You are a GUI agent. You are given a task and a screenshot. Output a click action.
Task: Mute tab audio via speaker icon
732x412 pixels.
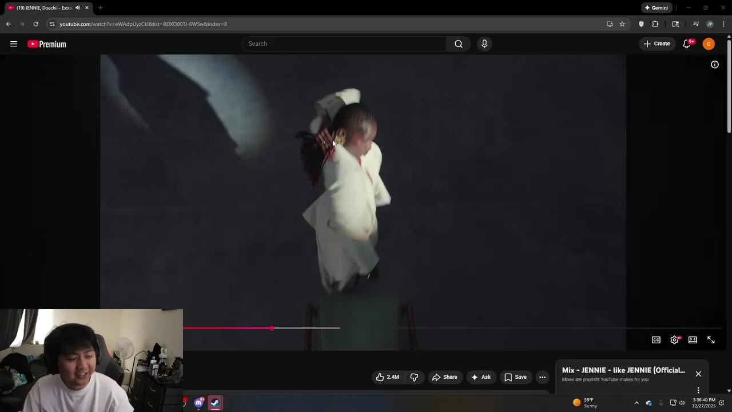78,8
